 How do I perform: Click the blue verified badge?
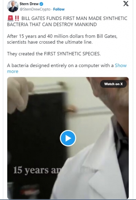click(41, 4)
